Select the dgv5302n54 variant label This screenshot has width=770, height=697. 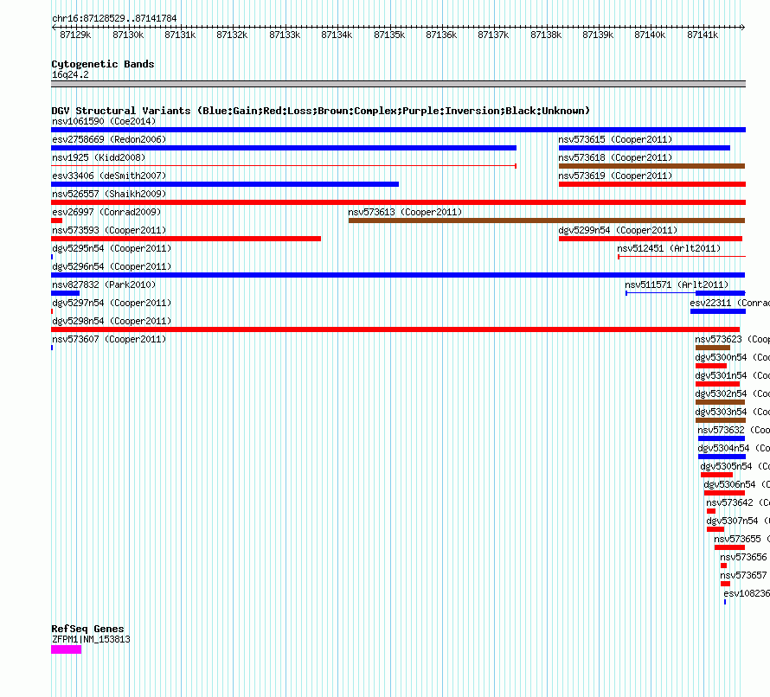tap(732, 393)
